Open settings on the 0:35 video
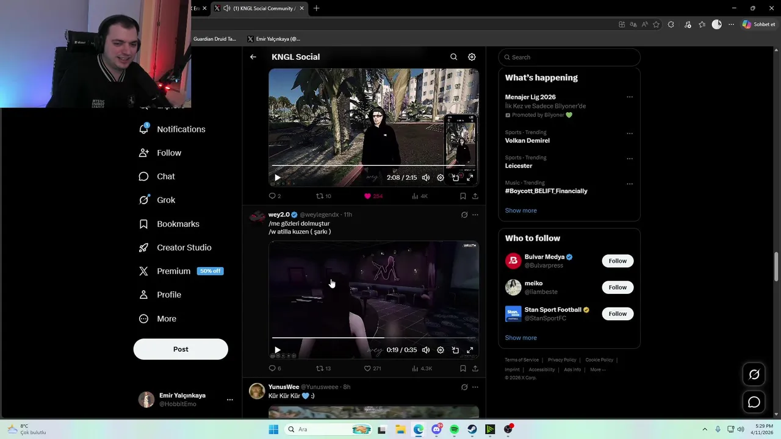 441,350
